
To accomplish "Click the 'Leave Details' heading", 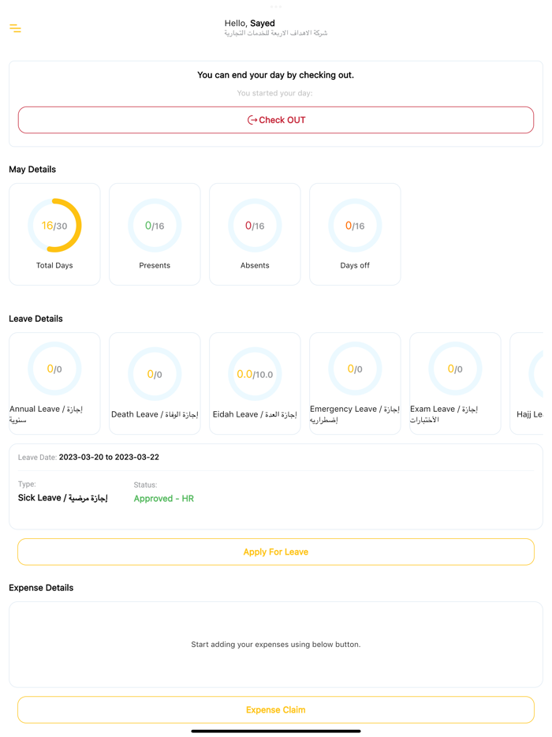I will point(35,319).
